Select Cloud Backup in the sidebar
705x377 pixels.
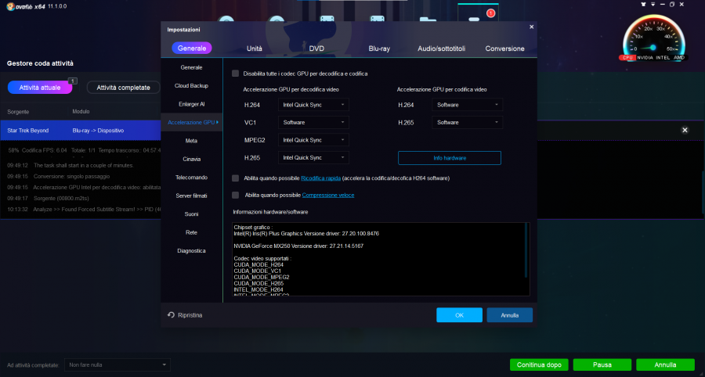[x=192, y=86]
